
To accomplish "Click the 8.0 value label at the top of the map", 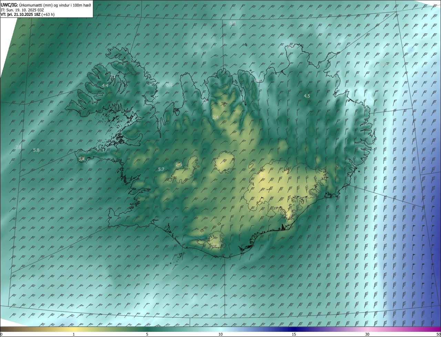I will (232, 23).
